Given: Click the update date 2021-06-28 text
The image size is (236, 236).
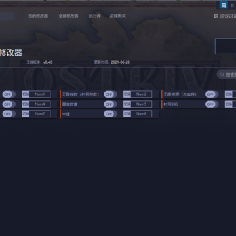Looking at the screenshot, I should [x=120, y=62].
